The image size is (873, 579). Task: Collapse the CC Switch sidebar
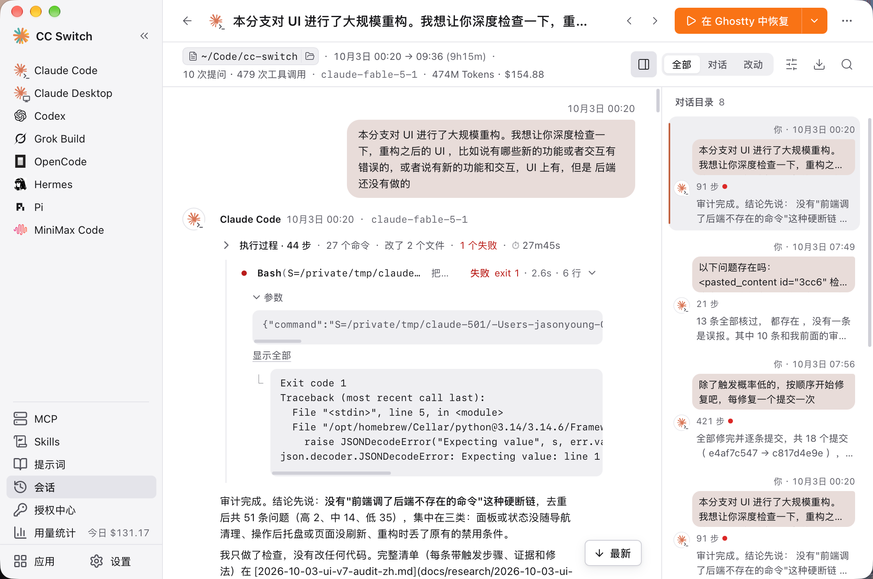pyautogui.click(x=144, y=36)
